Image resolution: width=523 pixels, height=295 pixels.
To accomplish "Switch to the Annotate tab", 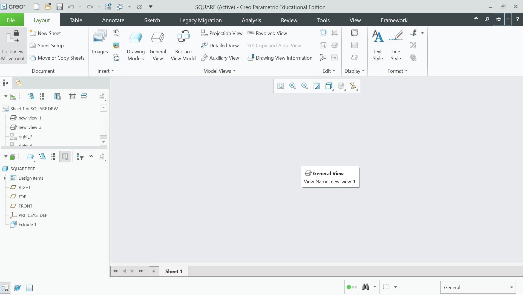I will coord(113,20).
